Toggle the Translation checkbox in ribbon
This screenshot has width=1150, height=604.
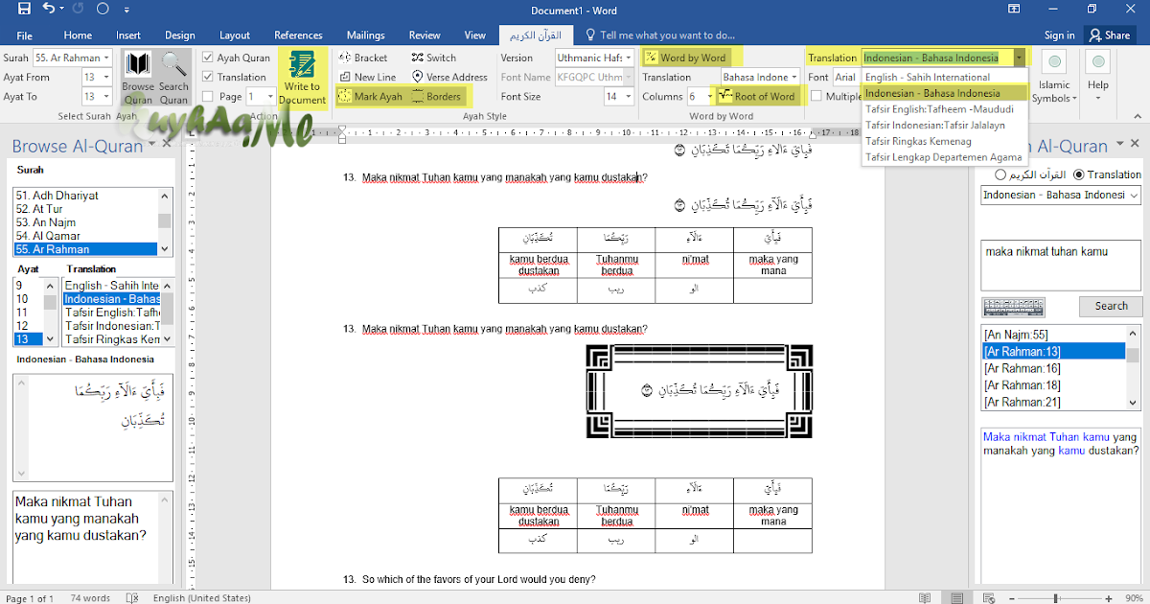[x=208, y=77]
